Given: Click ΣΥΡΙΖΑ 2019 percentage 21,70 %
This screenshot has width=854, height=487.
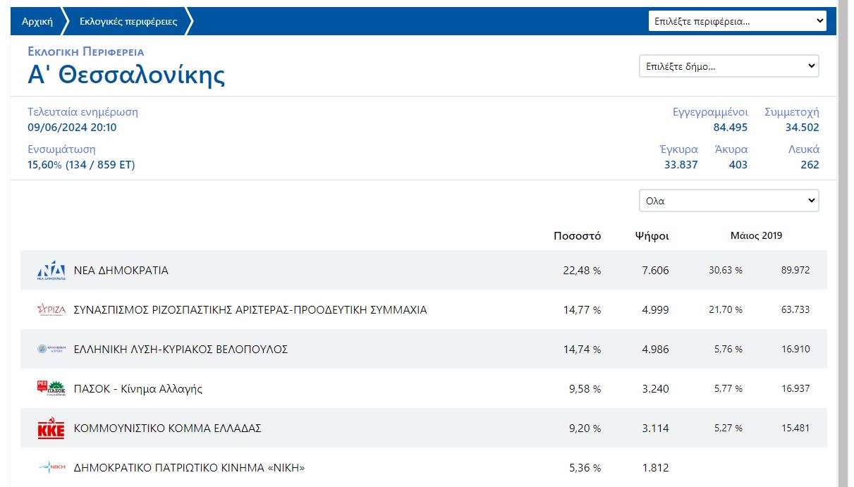Looking at the screenshot, I should pos(726,309).
